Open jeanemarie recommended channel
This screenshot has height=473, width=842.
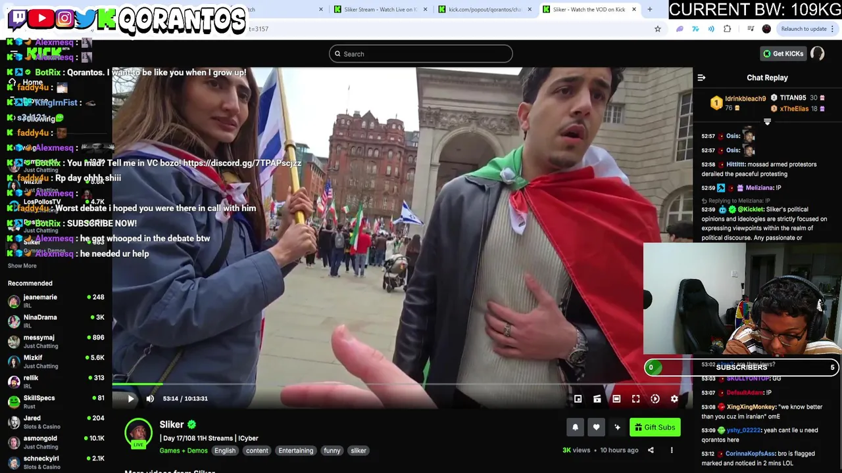pyautogui.click(x=56, y=301)
